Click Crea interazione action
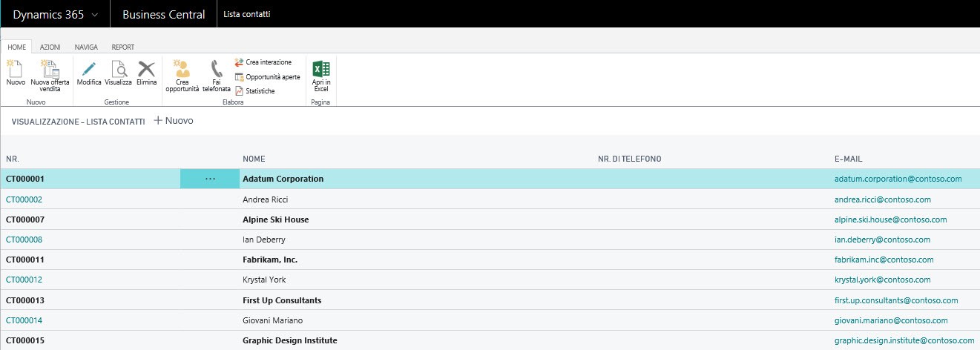Image resolution: width=980 pixels, height=350 pixels. 263,62
